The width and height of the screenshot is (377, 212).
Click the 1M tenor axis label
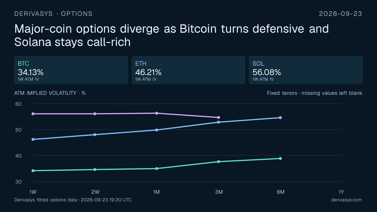click(x=156, y=192)
